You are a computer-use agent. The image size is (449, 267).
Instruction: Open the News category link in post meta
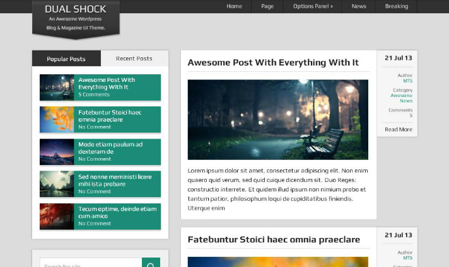[406, 101]
